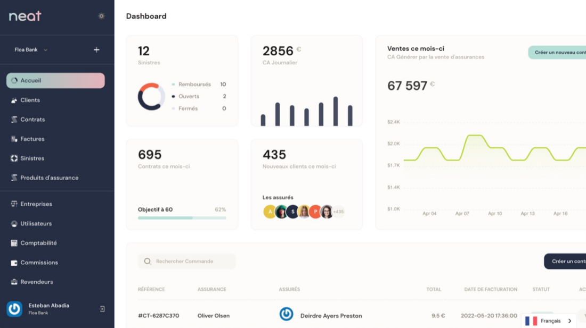Click Ouverts legend entry
This screenshot has height=328, width=586.
199,96
